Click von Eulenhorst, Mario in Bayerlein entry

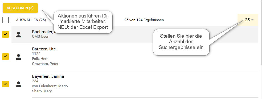(x=50, y=86)
